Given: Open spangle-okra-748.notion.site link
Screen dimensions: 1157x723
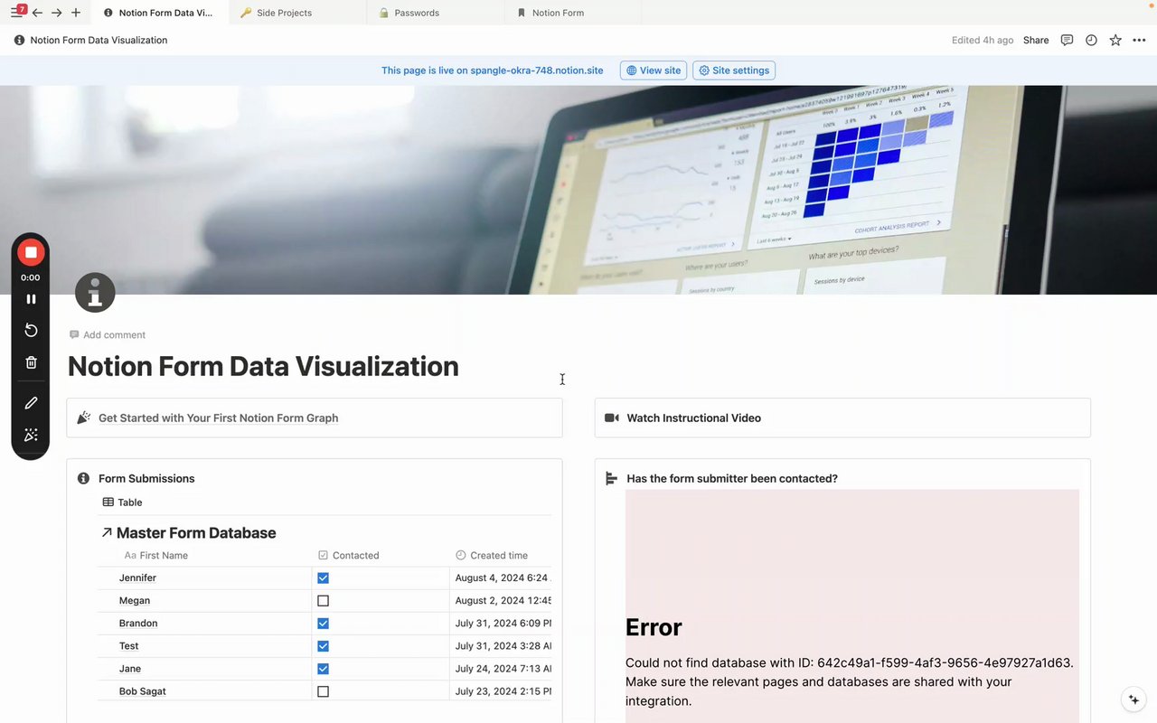Looking at the screenshot, I should tap(537, 70).
